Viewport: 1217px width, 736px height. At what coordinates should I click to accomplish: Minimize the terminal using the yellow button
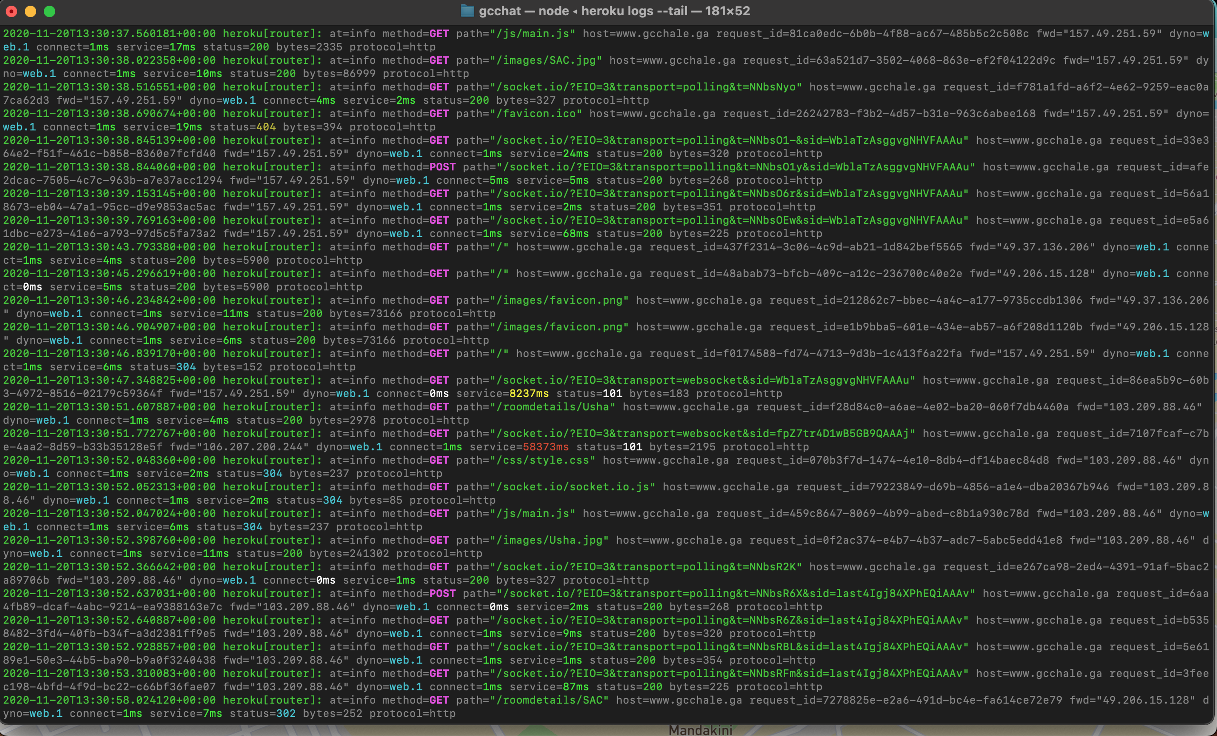pyautogui.click(x=30, y=11)
